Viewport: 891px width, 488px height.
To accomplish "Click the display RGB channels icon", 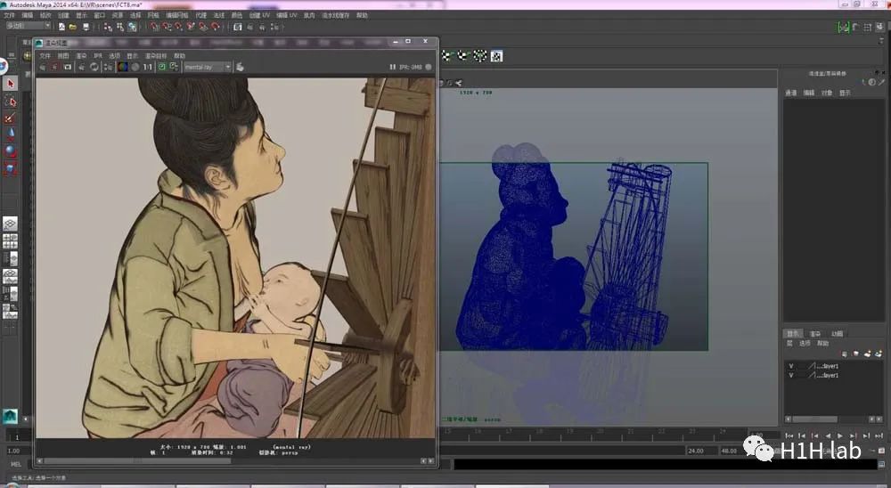I will point(123,67).
